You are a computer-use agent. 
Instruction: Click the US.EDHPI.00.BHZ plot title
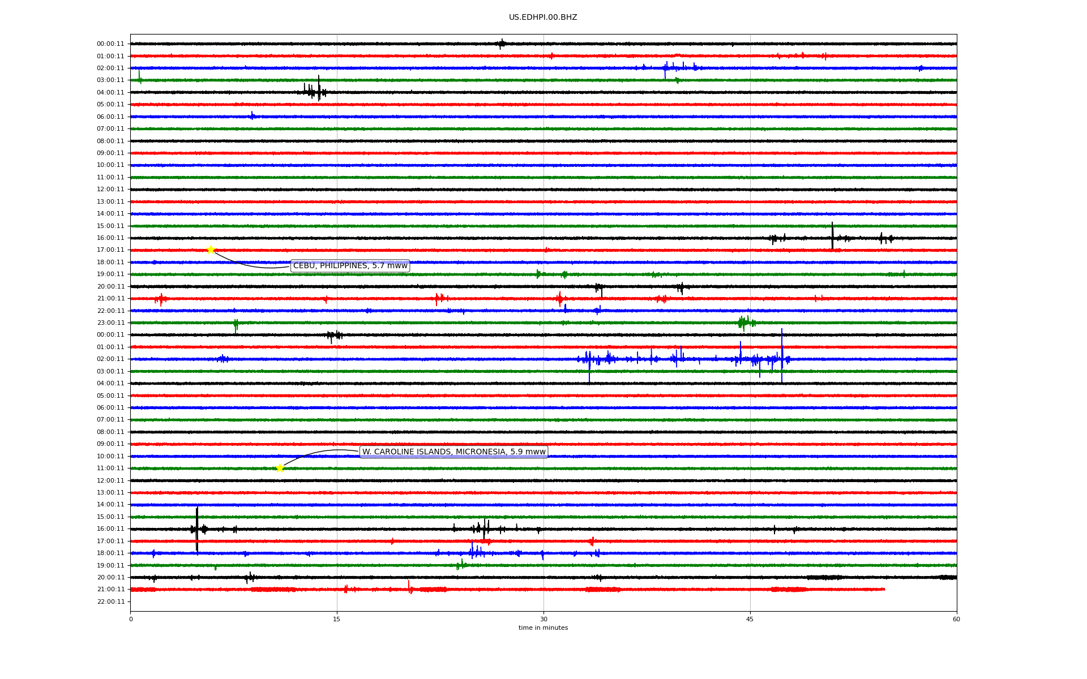pos(542,18)
